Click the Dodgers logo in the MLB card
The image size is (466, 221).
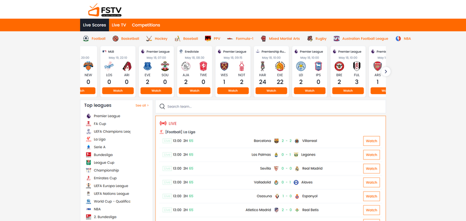pyautogui.click(x=109, y=66)
